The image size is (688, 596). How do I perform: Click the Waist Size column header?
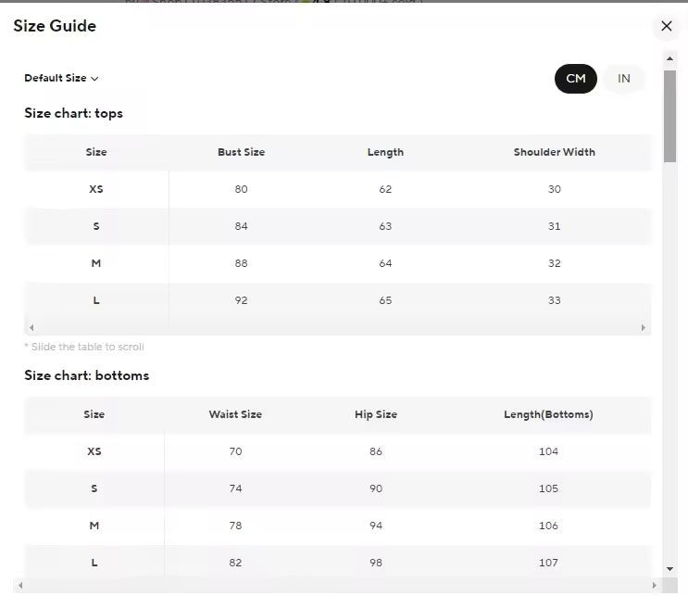point(235,414)
